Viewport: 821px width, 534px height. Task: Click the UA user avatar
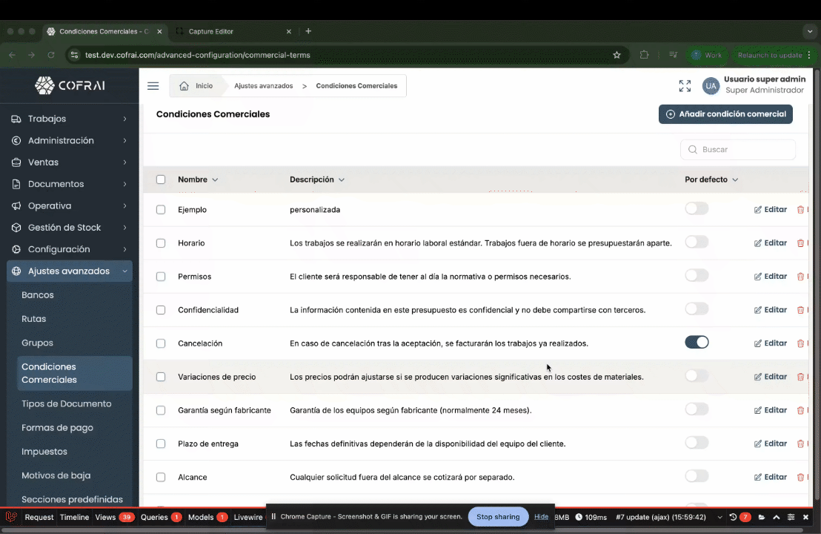711,86
